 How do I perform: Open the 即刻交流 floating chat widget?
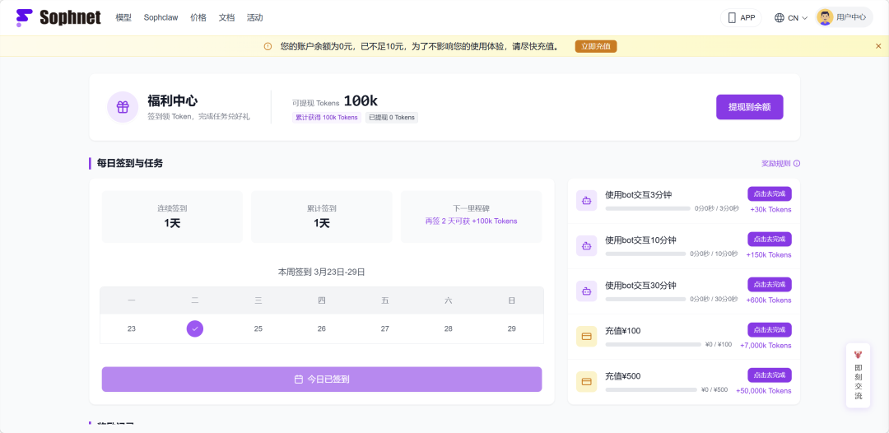858,377
